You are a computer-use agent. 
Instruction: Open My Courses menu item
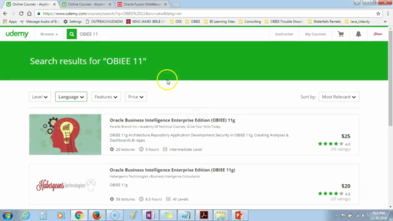pos(315,34)
